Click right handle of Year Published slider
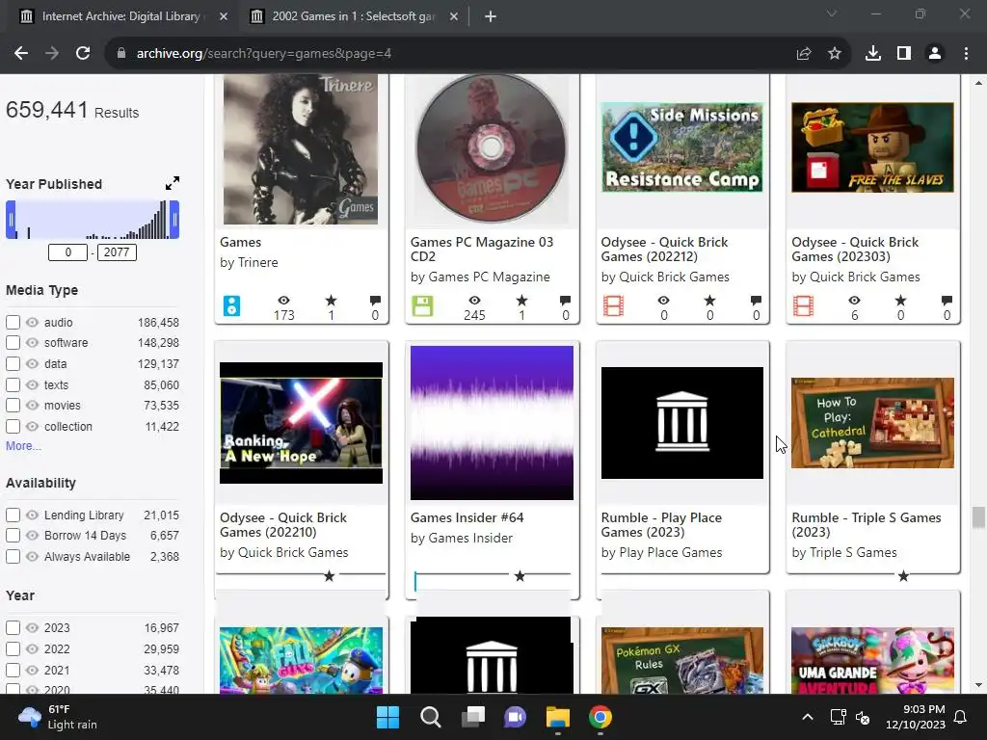This screenshot has width=987, height=740. (174, 220)
